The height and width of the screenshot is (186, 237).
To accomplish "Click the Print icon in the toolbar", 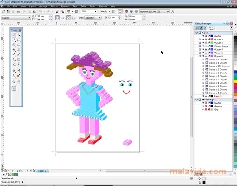I will (x=18, y=12).
